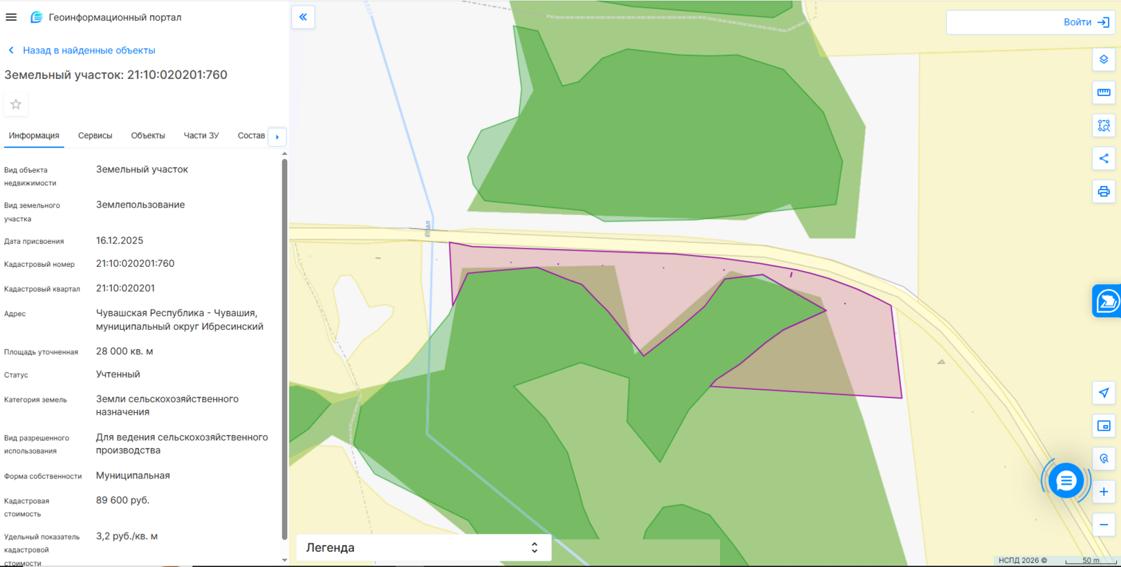This screenshot has width=1121, height=567.
Task: Toggle the overview mini-map
Action: pyautogui.click(x=1104, y=426)
